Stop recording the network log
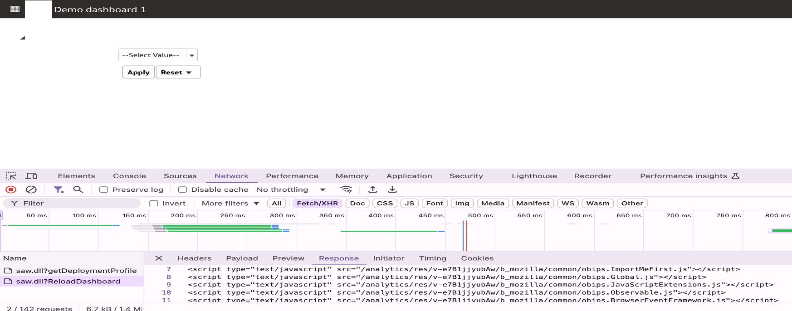This screenshot has width=792, height=311. tap(11, 190)
